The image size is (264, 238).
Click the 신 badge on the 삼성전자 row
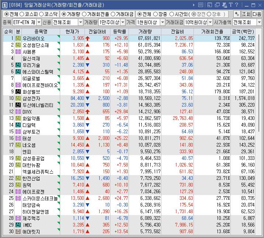click(18, 98)
